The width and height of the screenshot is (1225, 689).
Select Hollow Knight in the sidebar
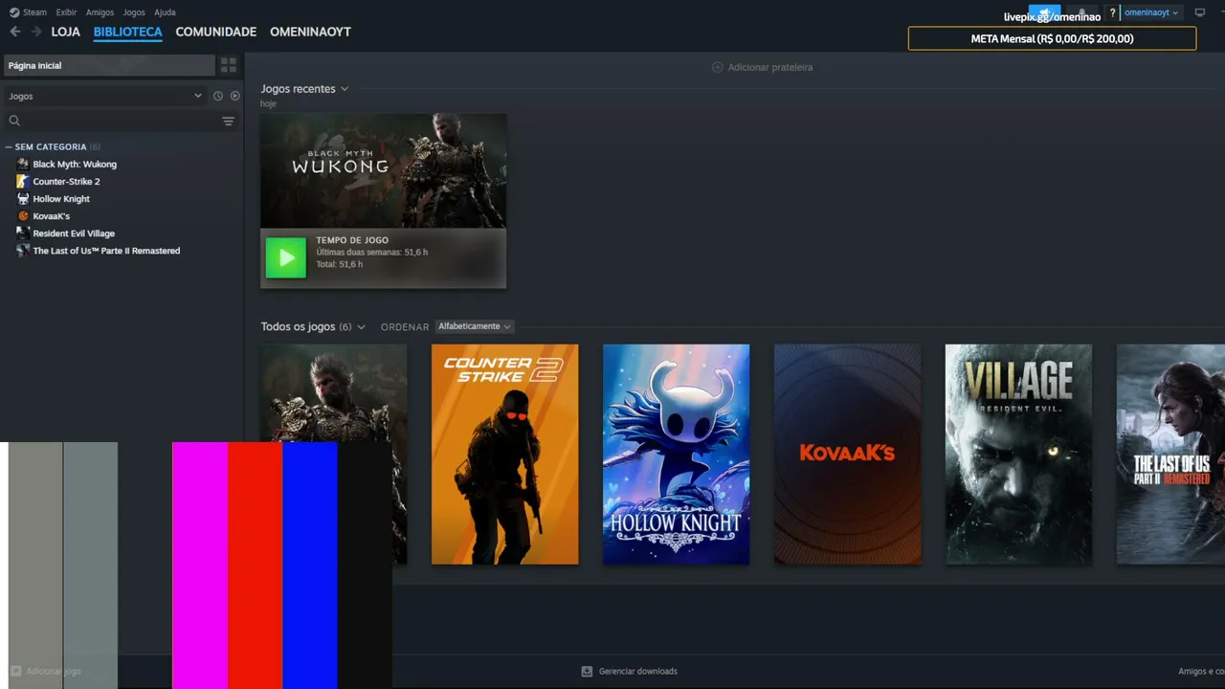[61, 199]
